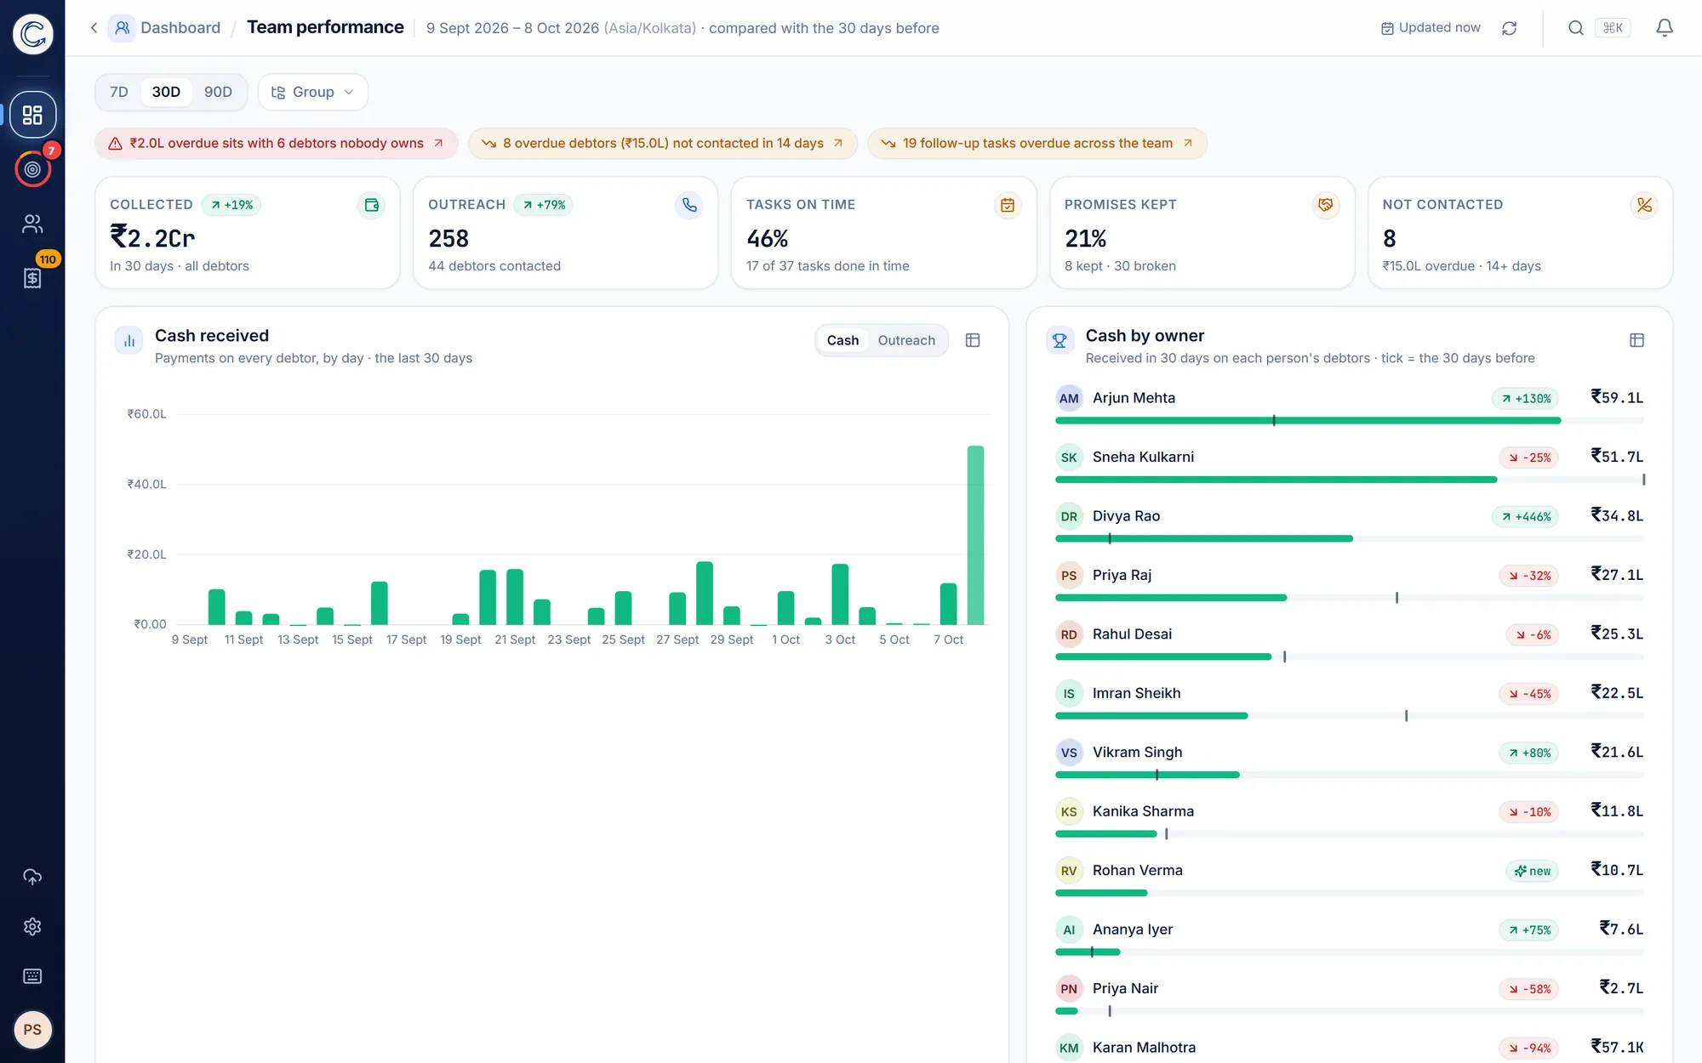Screen dimensions: 1702x1063
Task: Select Divya Rao owner row
Action: [x=1349, y=526]
